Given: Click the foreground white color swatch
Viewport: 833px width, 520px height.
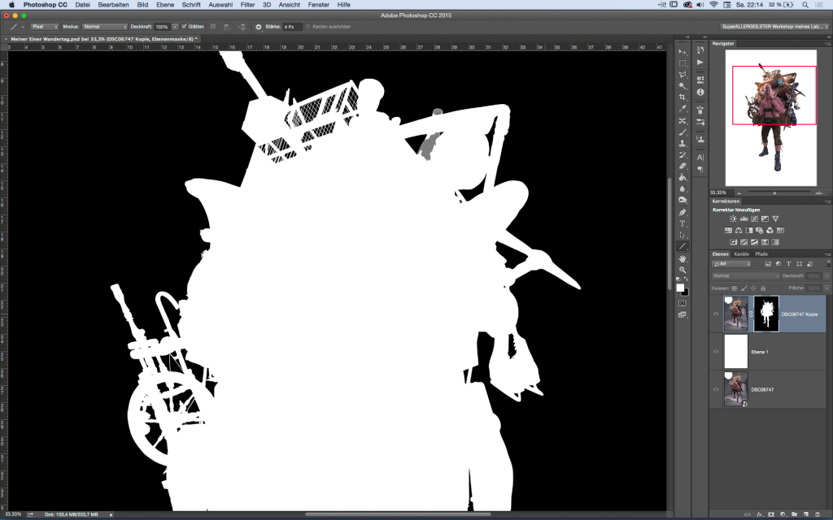Looking at the screenshot, I should pyautogui.click(x=680, y=288).
